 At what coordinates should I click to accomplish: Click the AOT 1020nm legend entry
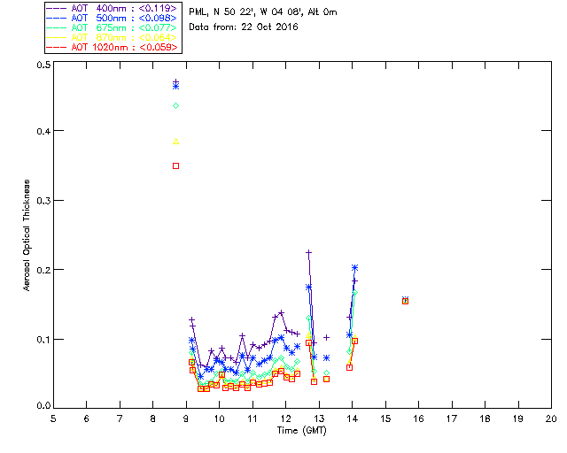(x=113, y=47)
